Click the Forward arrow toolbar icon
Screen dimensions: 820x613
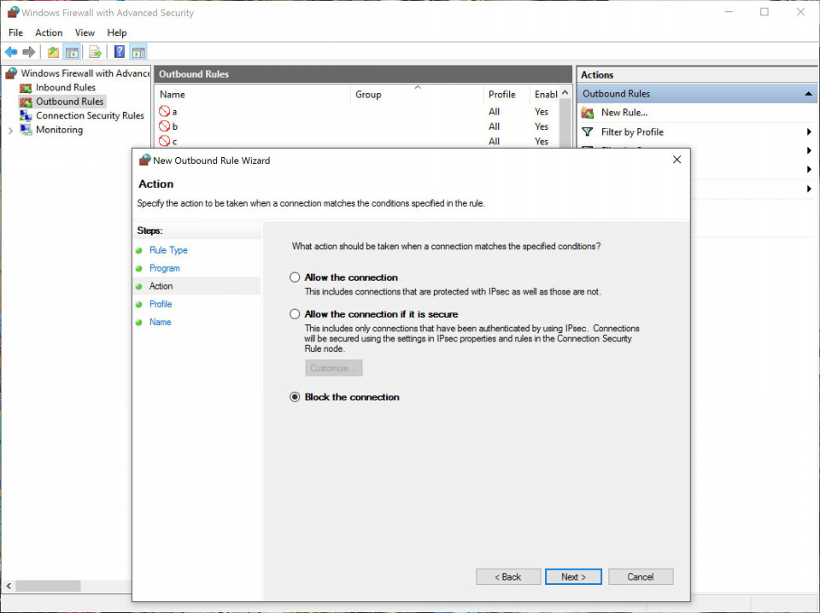pyautogui.click(x=29, y=52)
